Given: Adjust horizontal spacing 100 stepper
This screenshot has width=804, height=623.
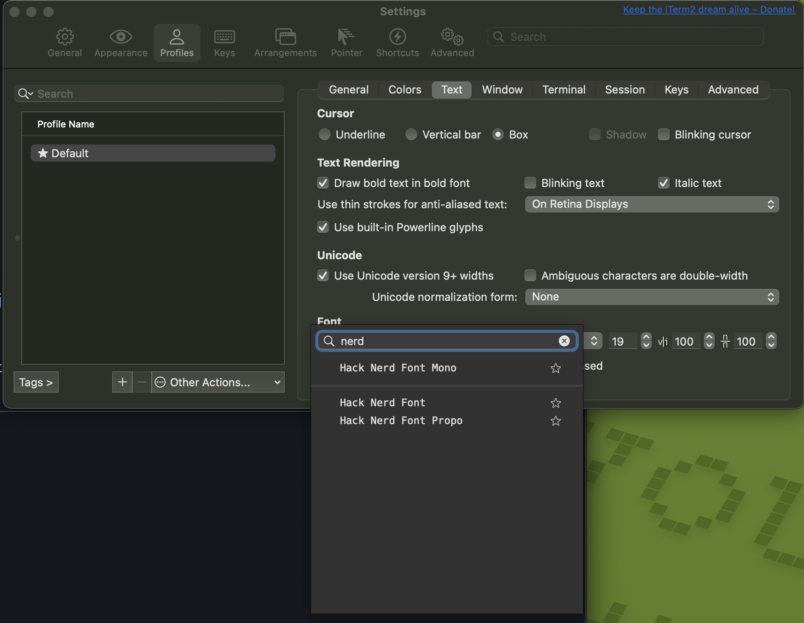Looking at the screenshot, I should tap(709, 341).
